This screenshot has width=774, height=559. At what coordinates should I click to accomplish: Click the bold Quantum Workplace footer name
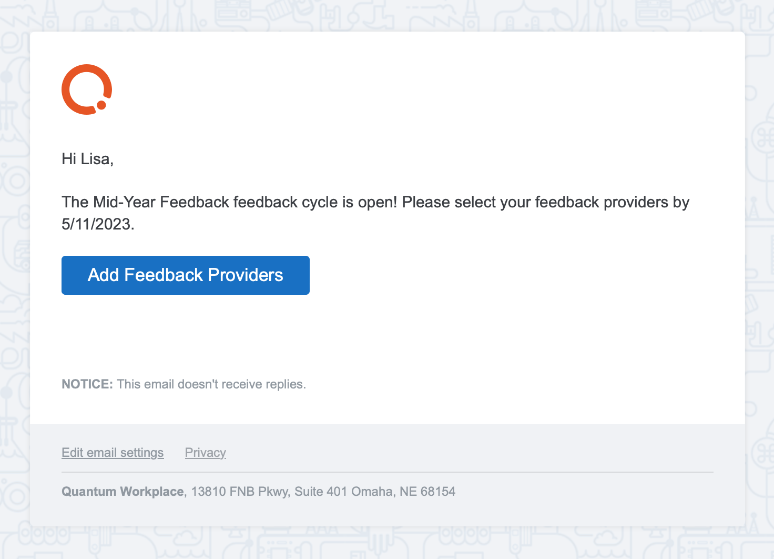point(123,492)
